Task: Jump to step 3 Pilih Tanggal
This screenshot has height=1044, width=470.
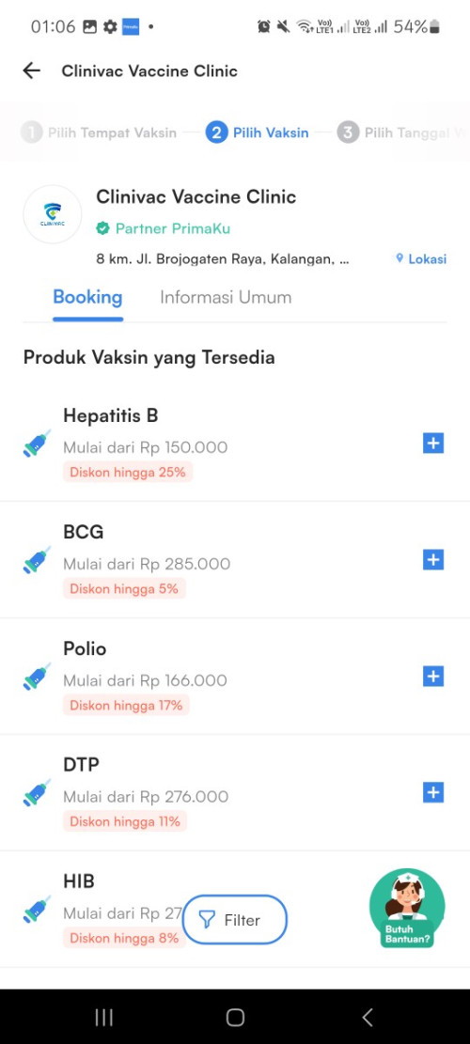Action: point(402,132)
